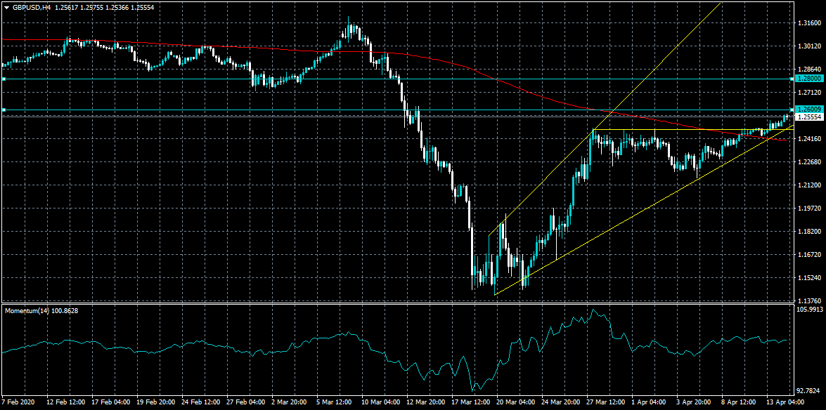Viewport: 826px width, 410px height.
Task: Click the 1.31600 price scale label
Action: click(811, 23)
